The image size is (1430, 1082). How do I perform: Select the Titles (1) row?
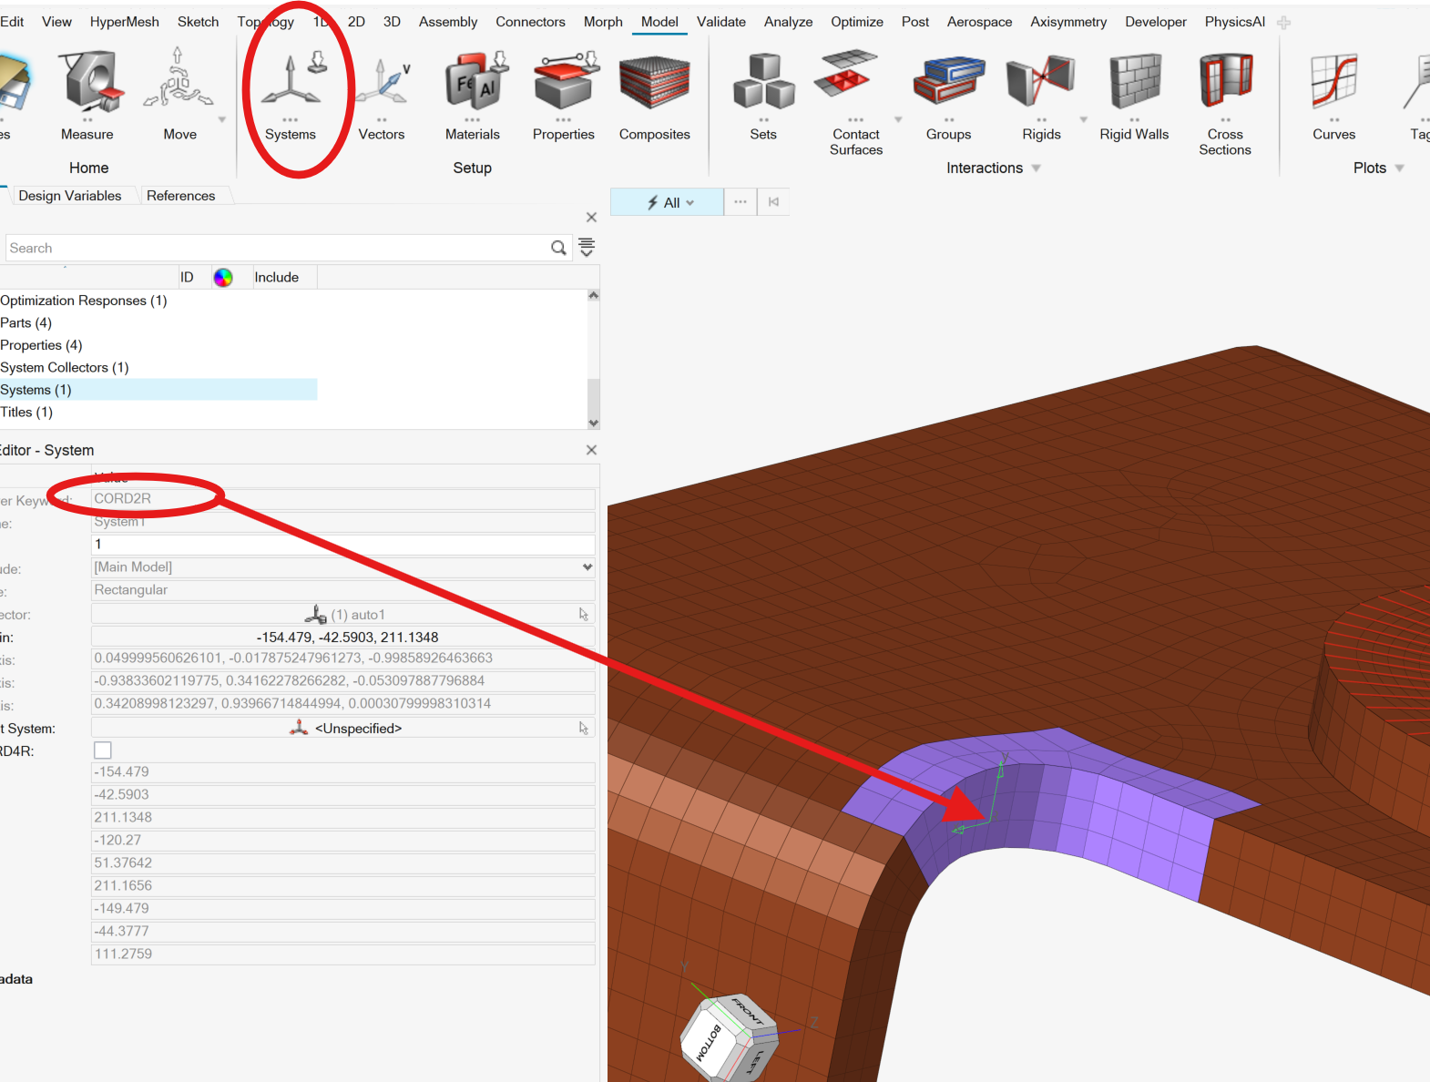pyautogui.click(x=26, y=412)
